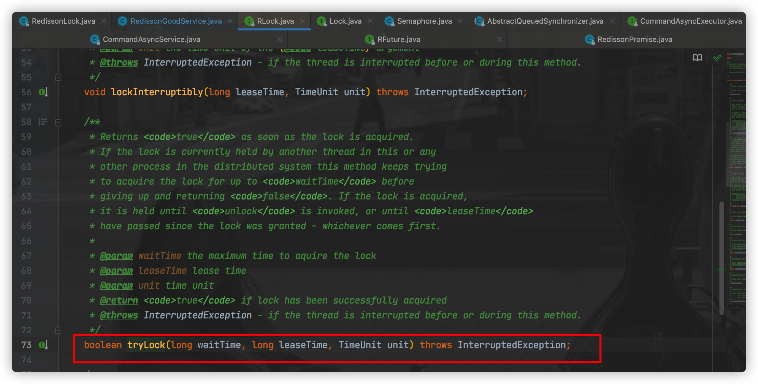This screenshot has width=758, height=384.
Task: Switch to the RedissonGoodService.java tab
Action: [176, 21]
